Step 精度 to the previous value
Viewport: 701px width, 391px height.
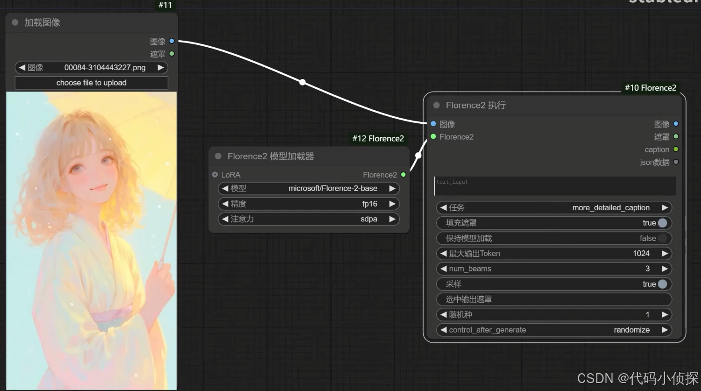point(225,204)
